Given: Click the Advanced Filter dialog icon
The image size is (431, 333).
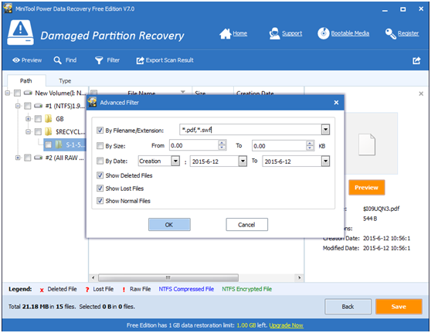Looking at the screenshot, I should pyautogui.click(x=92, y=102).
